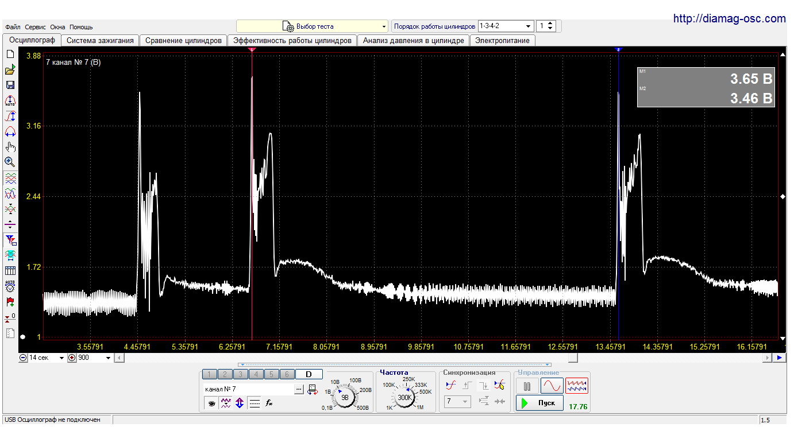Click the AUTO scale icon
Screen dimensions: 794x427
coord(10,100)
